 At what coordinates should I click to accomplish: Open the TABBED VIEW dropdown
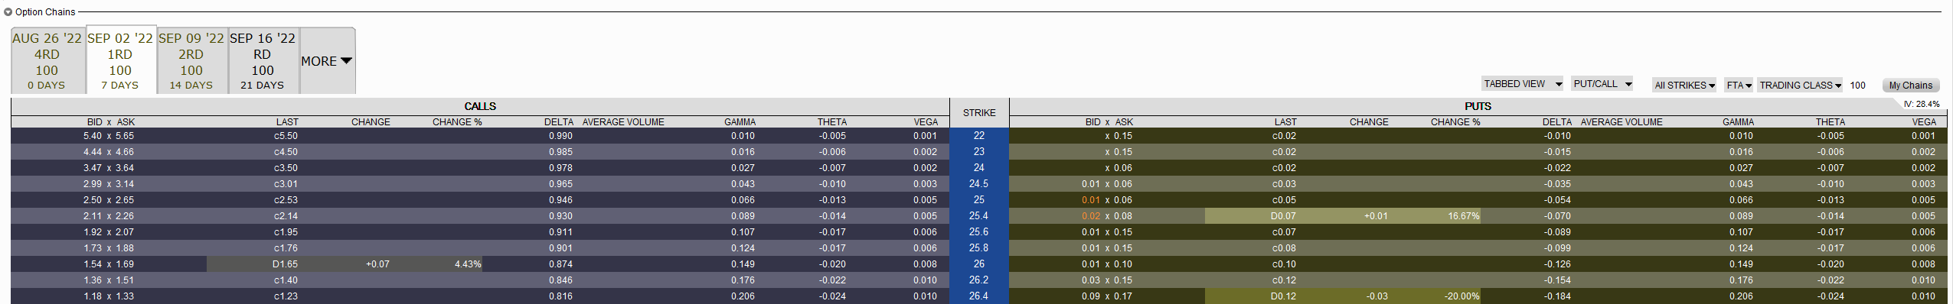tap(1522, 84)
